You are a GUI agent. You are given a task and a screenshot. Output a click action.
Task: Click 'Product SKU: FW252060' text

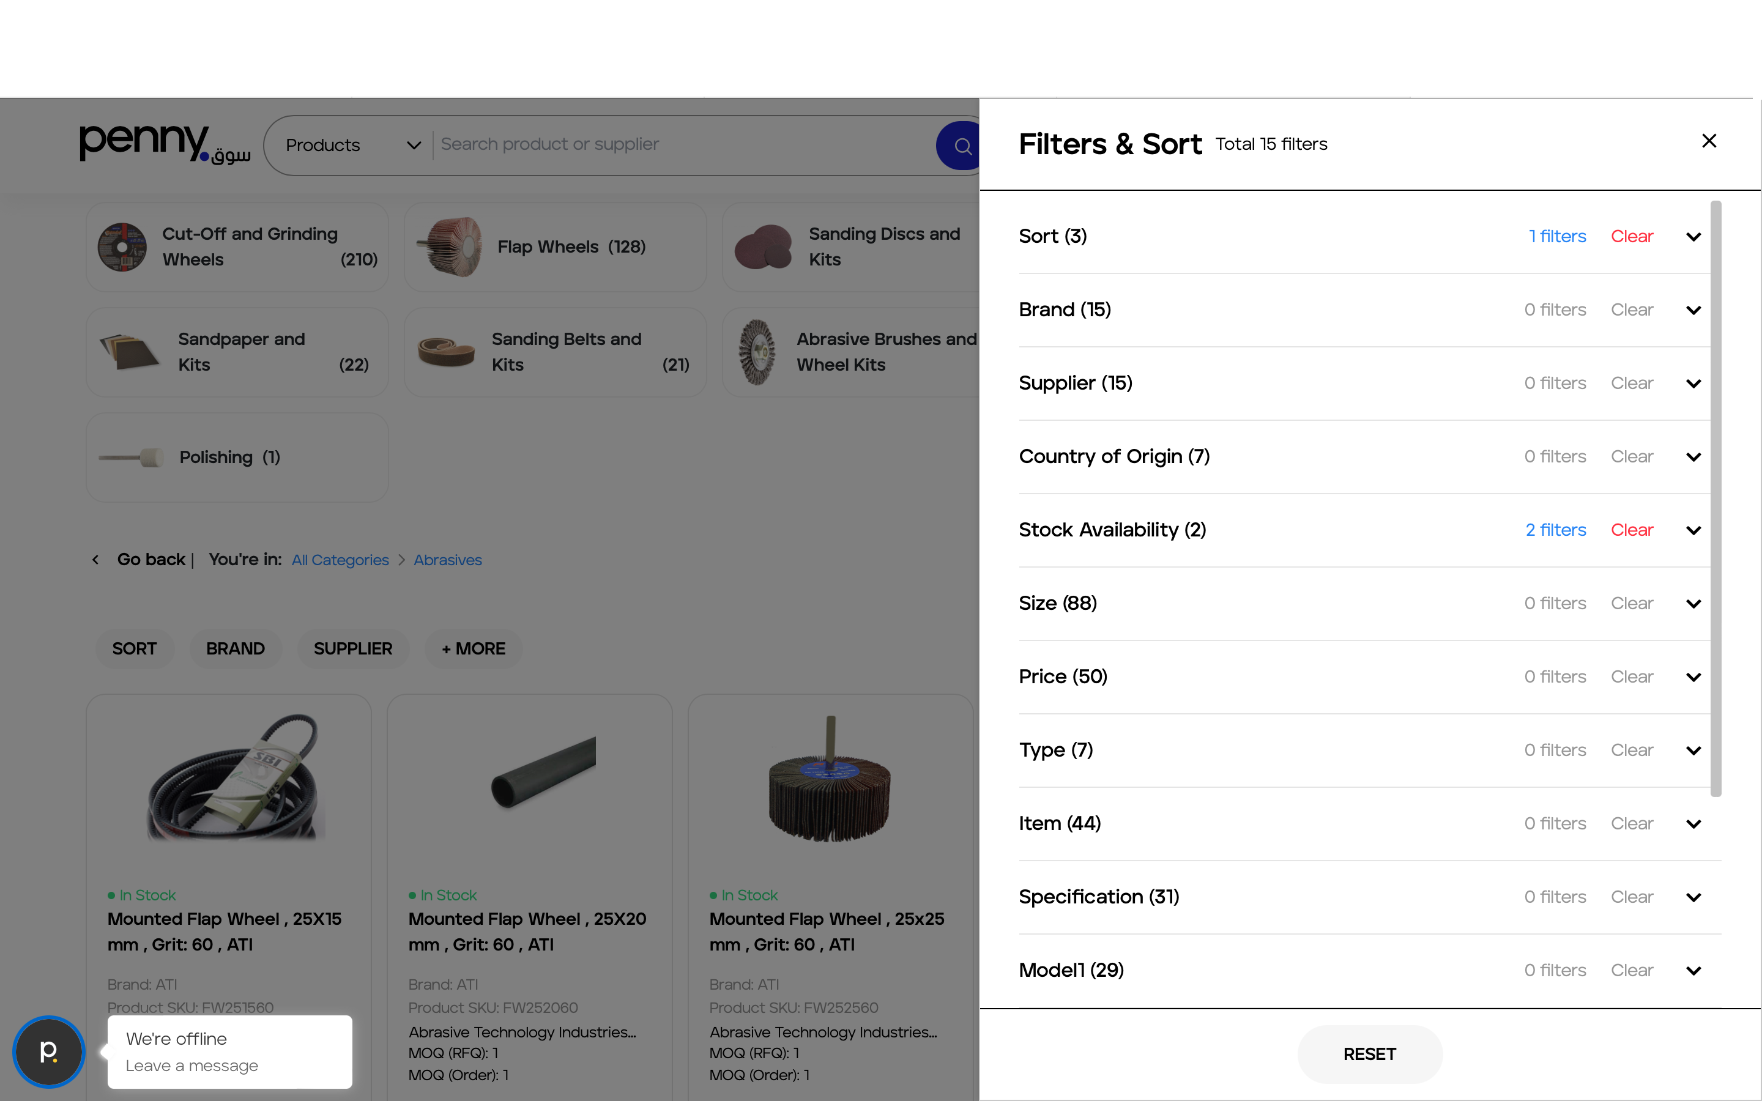(x=493, y=1008)
